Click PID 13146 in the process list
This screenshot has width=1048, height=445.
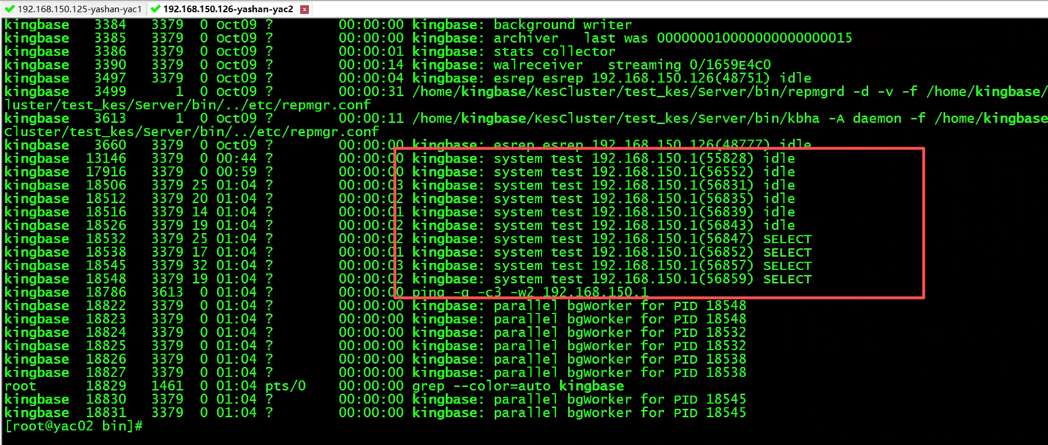click(106, 158)
